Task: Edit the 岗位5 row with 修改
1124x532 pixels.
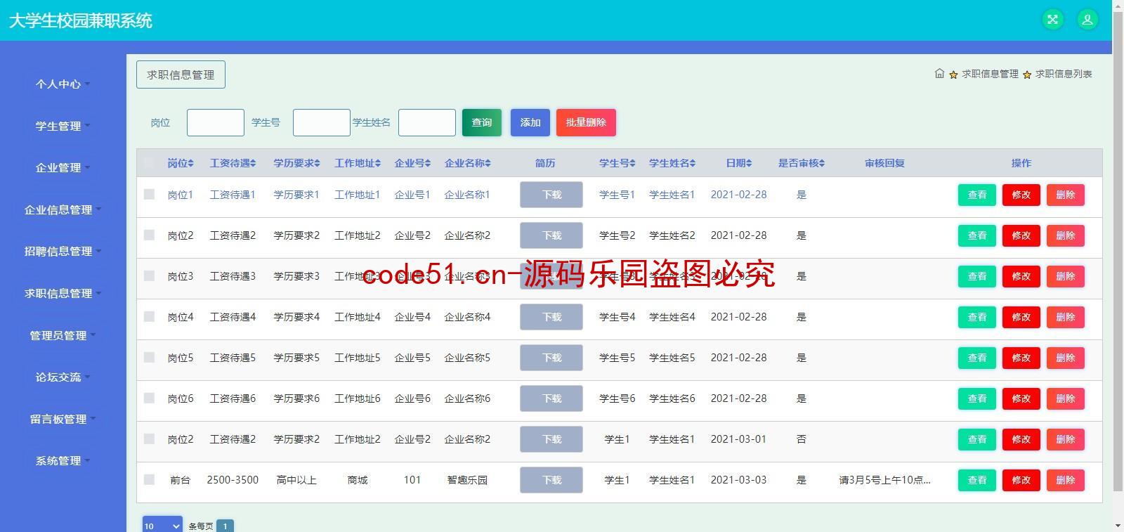Action: pyautogui.click(x=1021, y=358)
